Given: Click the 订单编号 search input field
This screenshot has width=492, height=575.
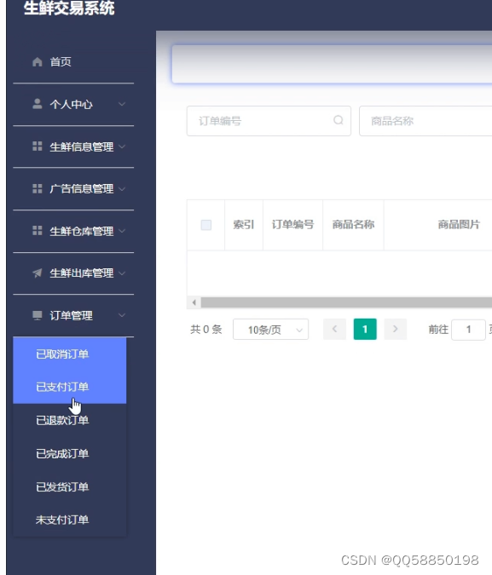Looking at the screenshot, I should [269, 121].
